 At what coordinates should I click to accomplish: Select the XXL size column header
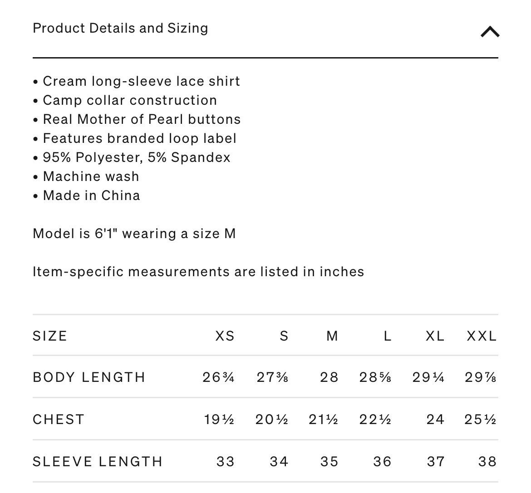[482, 336]
